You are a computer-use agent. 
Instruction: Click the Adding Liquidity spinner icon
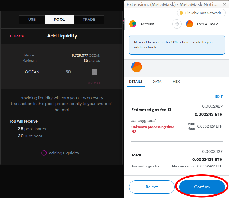click(44, 153)
